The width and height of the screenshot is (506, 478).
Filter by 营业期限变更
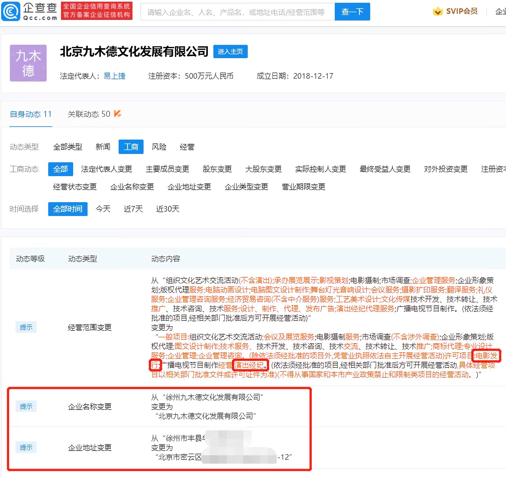pos(303,187)
